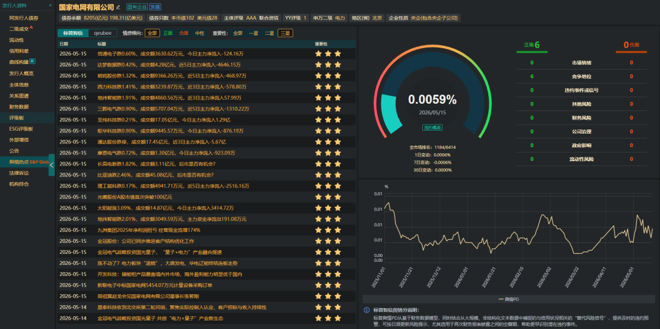Open the 晓鸣股份跌1.32% news headline

(172, 76)
